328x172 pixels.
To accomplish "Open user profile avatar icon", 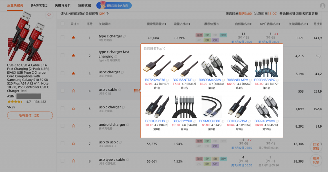I will [322, 6].
